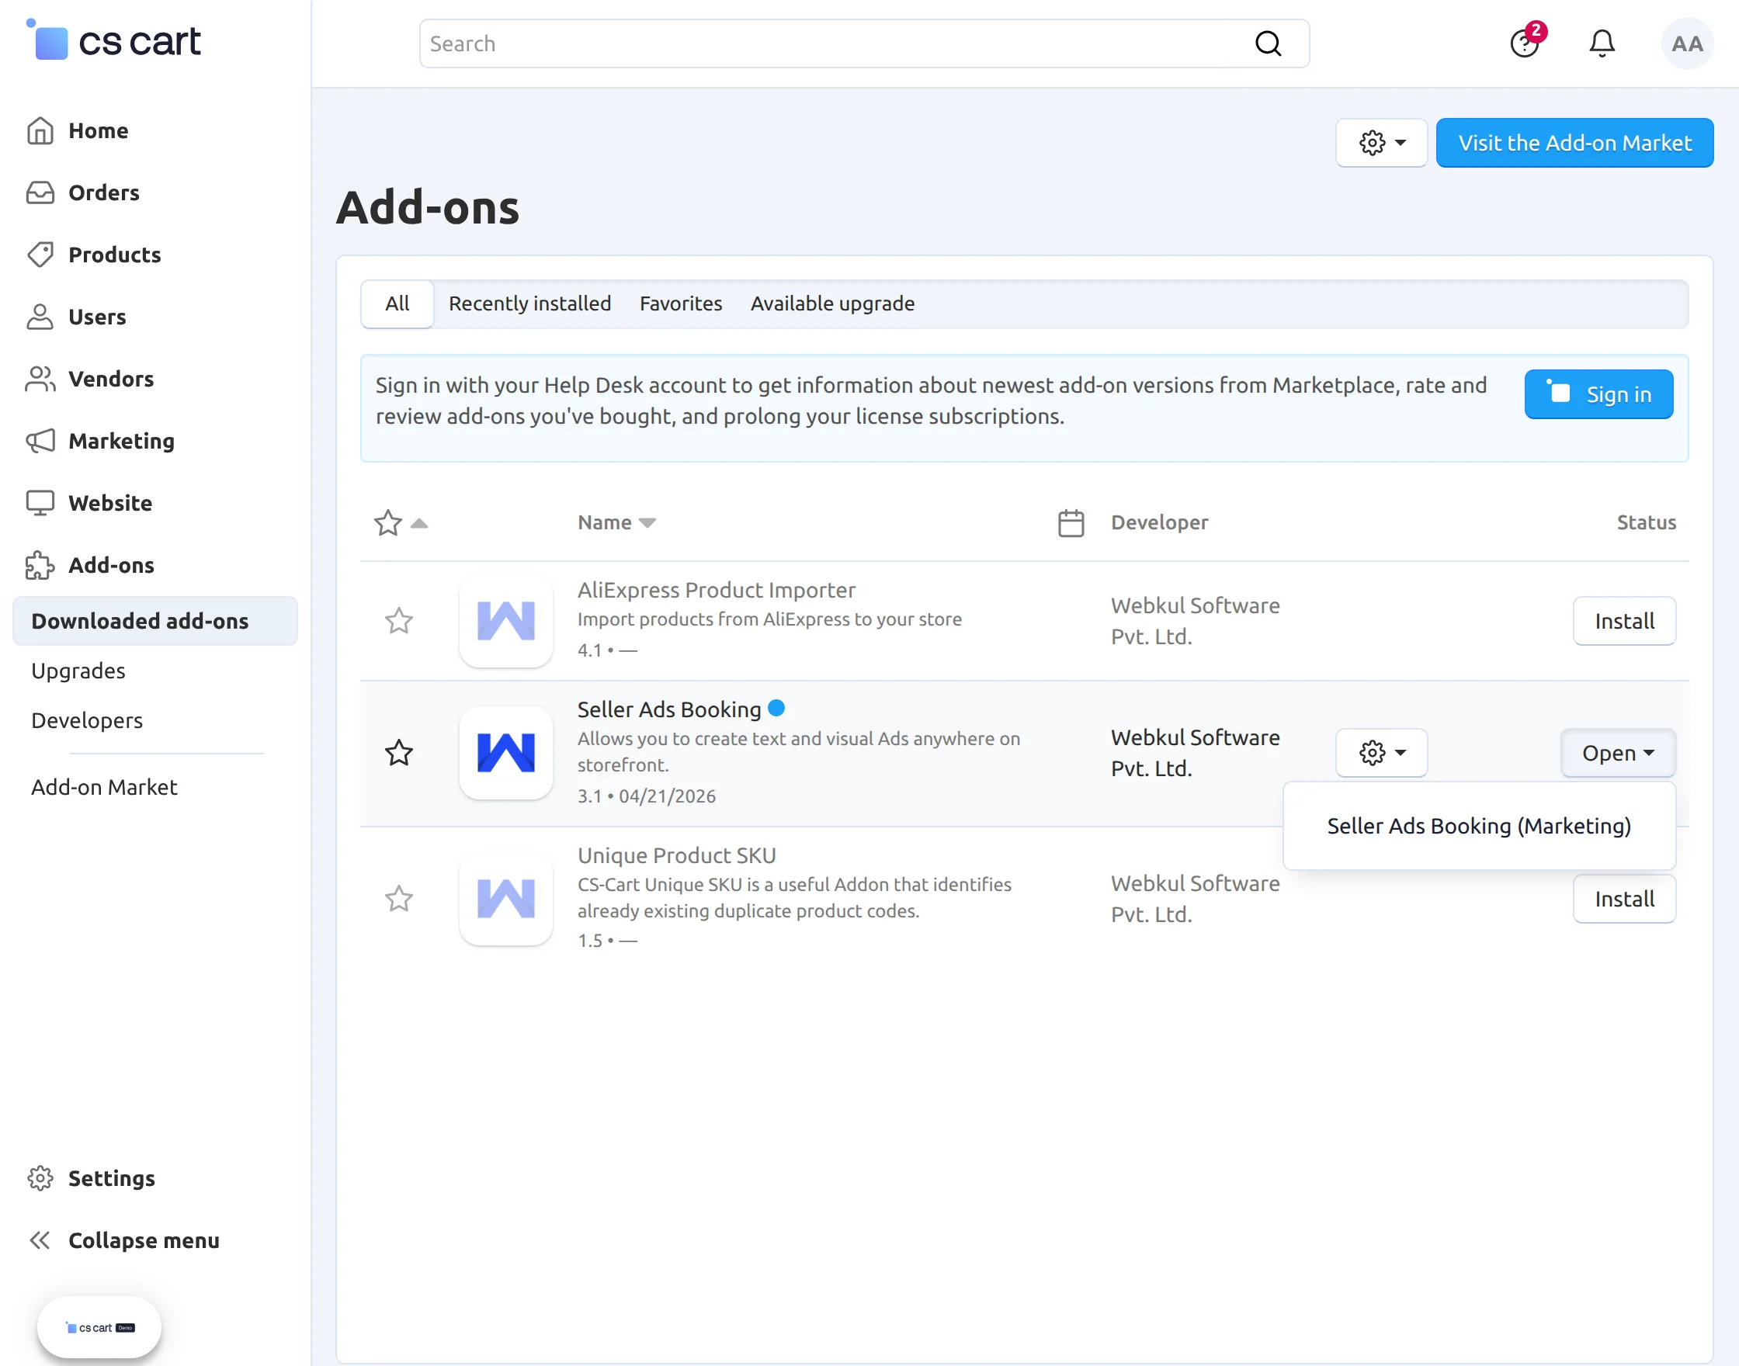
Task: Click the Website monitor icon
Action: (x=40, y=503)
